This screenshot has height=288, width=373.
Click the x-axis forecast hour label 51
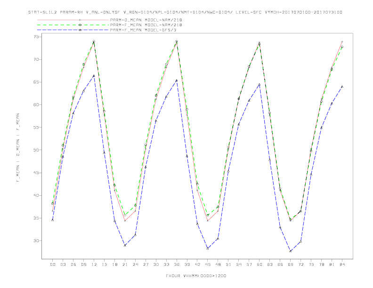coord(228,264)
